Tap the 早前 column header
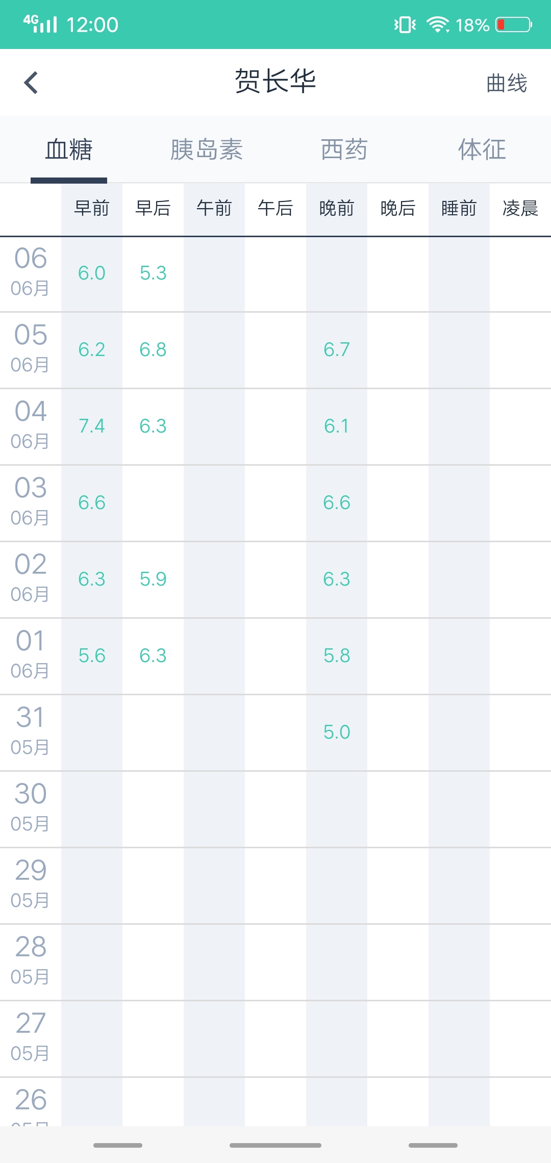Image resolution: width=551 pixels, height=1163 pixels. coord(92,209)
